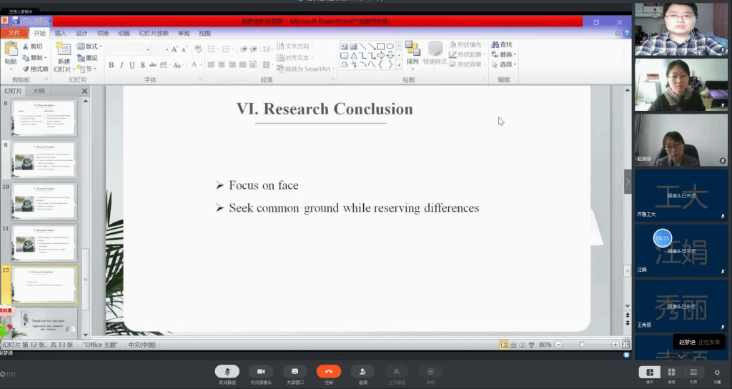Expand the Find and Select dropdown
The width and height of the screenshot is (732, 389).
click(x=505, y=65)
